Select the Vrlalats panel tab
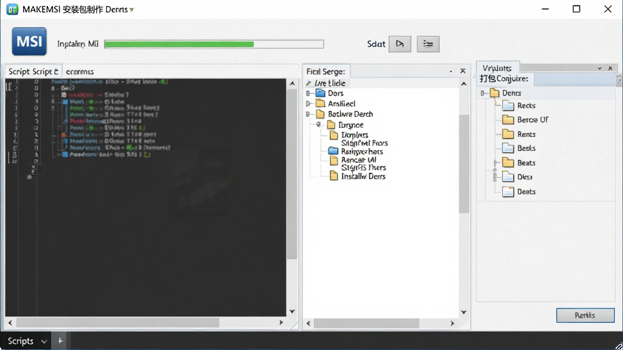Screen dimensions: 623x350 (497, 68)
